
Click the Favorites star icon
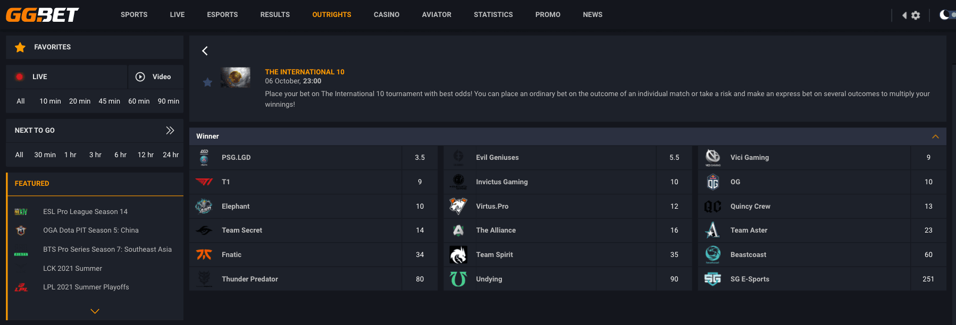(20, 47)
